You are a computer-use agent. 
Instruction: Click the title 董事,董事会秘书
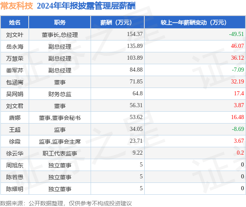point(60,118)
